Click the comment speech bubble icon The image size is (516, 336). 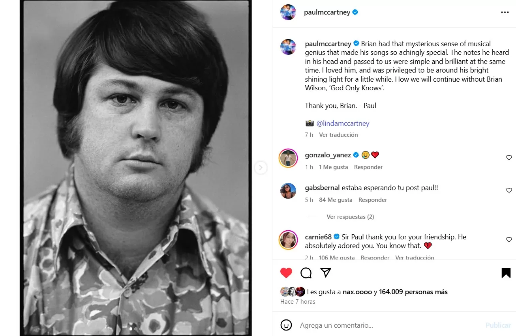[306, 273]
